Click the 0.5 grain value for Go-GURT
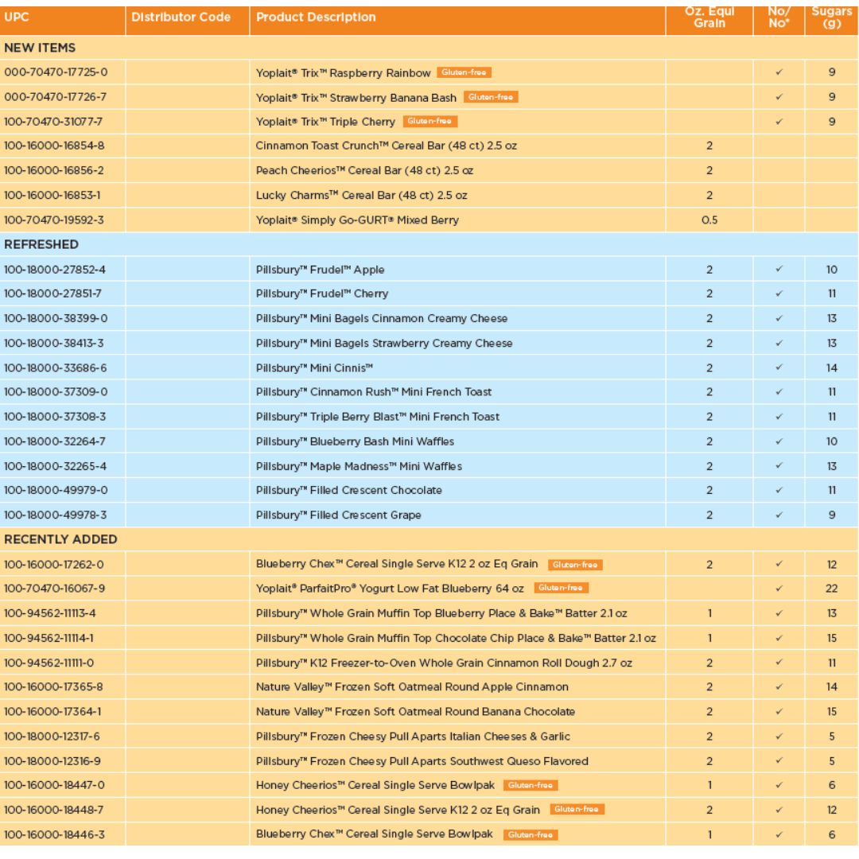Screen dimensions: 859x859 pyautogui.click(x=709, y=220)
